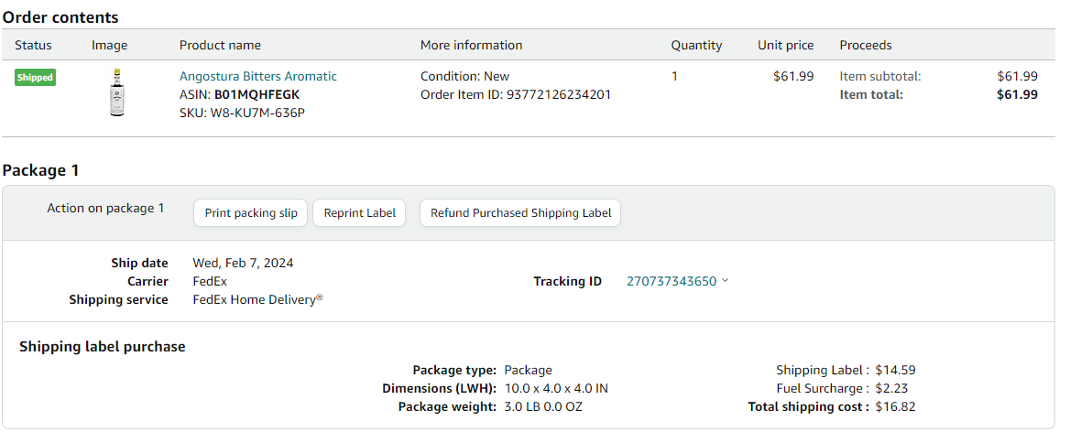Open the Angostura Bitters Aromatic product link
Screen dimensions: 1070x432
click(x=258, y=76)
